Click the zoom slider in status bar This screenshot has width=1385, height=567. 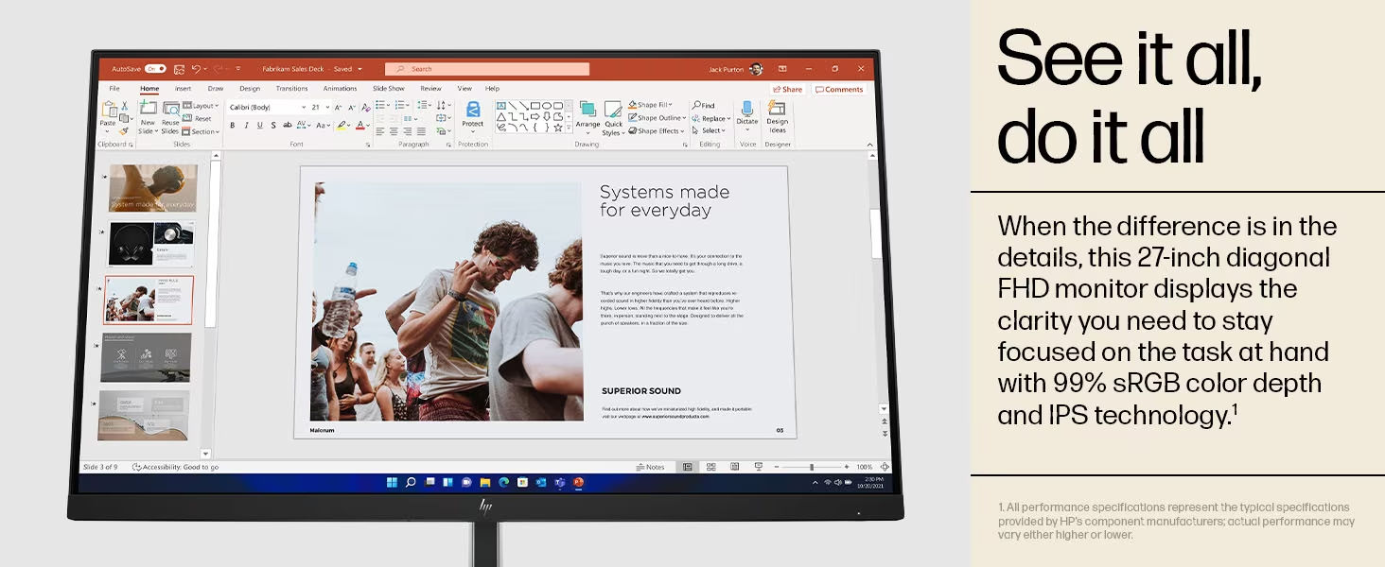coord(811,467)
